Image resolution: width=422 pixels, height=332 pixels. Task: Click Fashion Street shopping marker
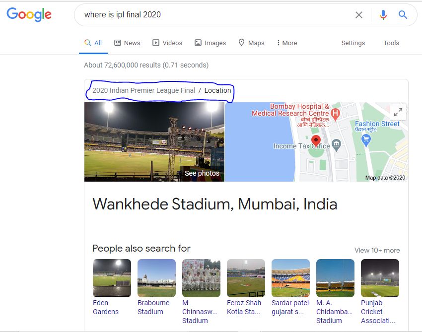366,140
